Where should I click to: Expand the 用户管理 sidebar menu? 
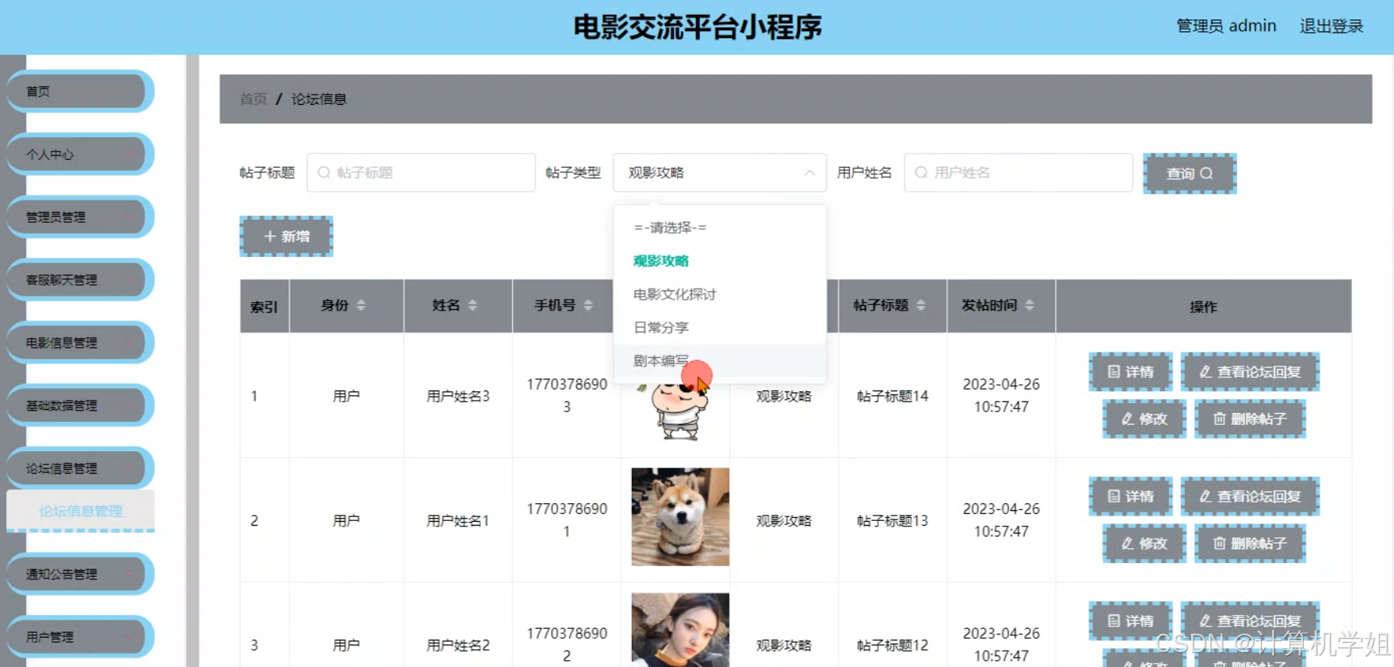pyautogui.click(x=80, y=637)
